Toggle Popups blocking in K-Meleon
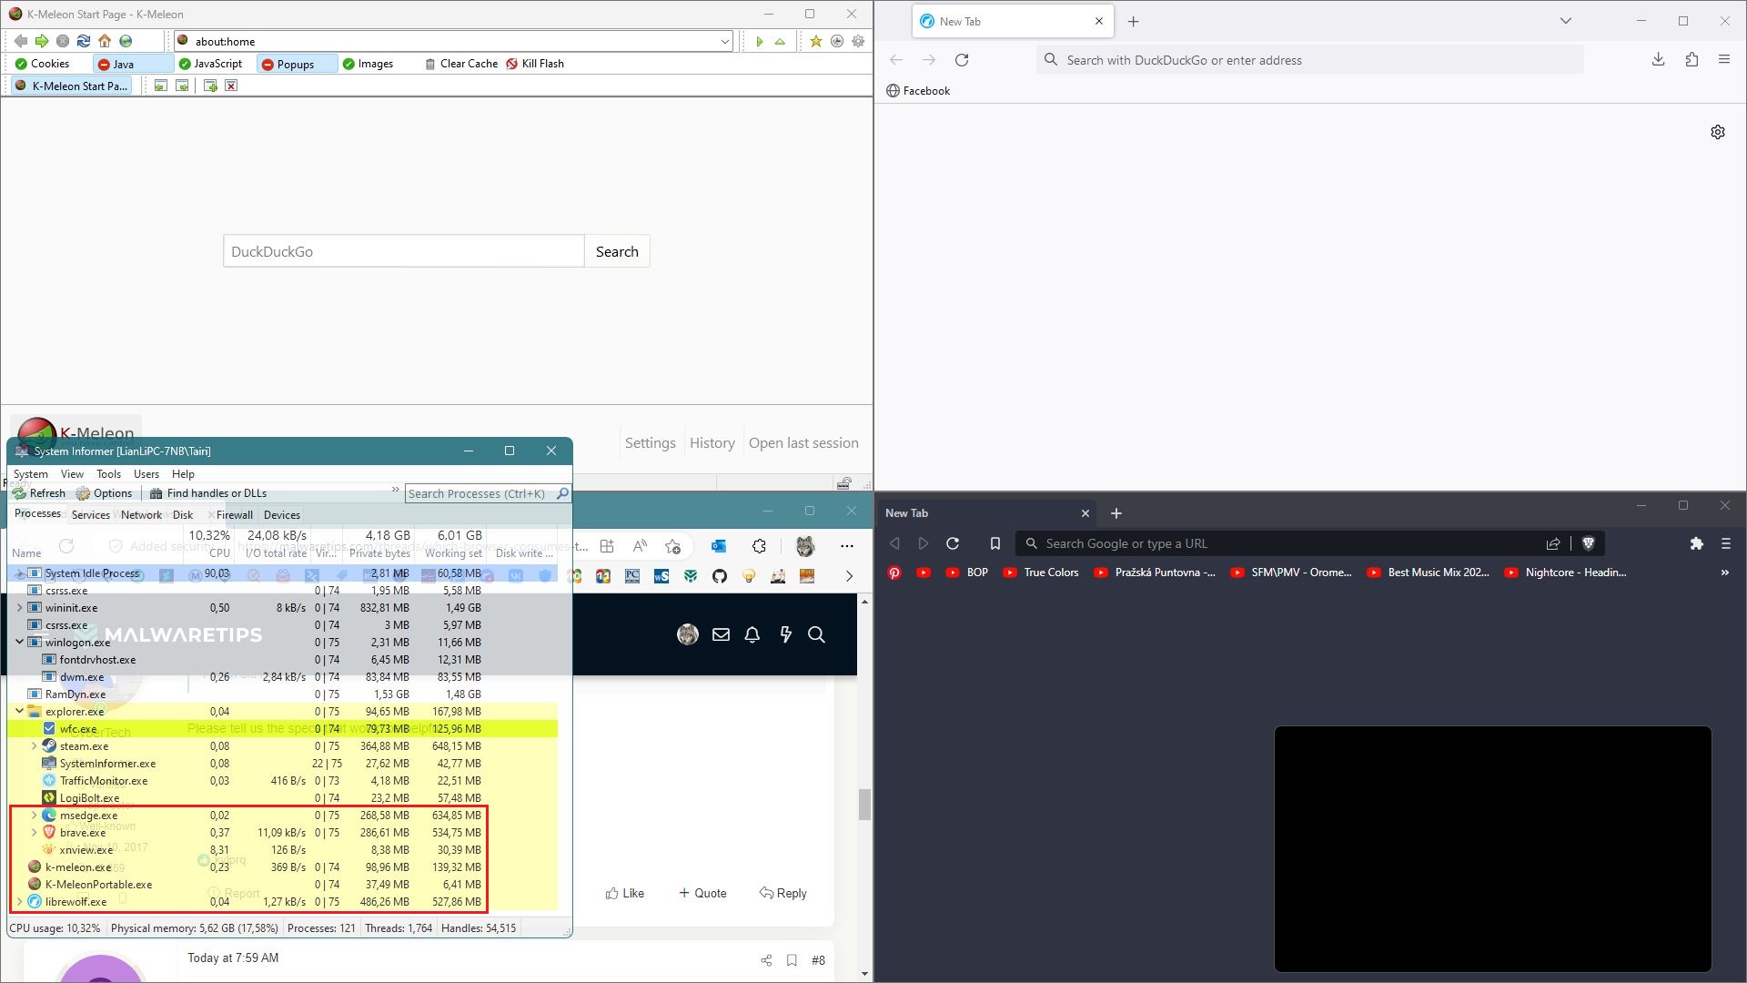1747x983 pixels. [x=288, y=64]
